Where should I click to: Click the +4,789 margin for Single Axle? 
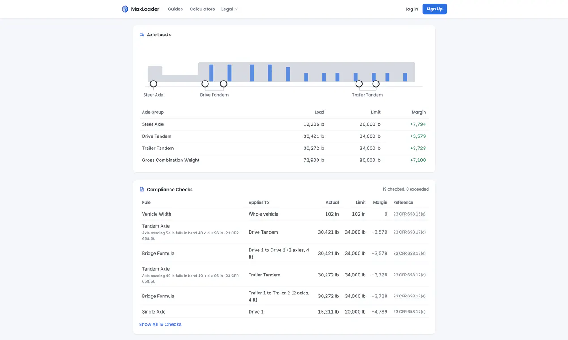click(x=379, y=312)
